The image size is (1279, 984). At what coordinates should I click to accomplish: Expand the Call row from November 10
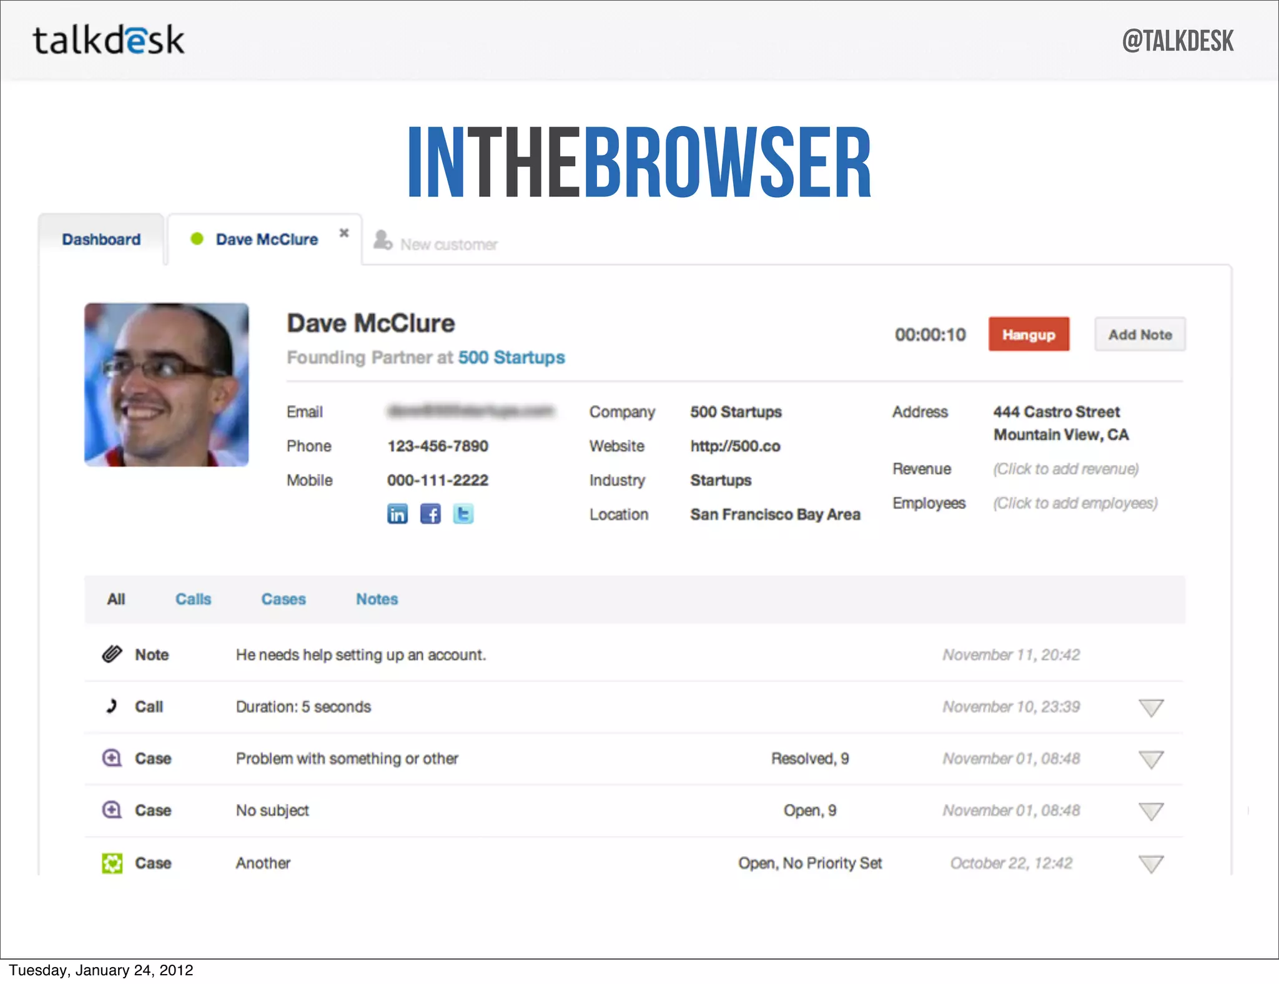click(1150, 707)
